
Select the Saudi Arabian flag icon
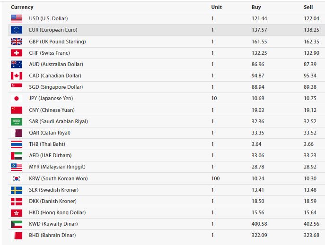pyautogui.click(x=17, y=122)
